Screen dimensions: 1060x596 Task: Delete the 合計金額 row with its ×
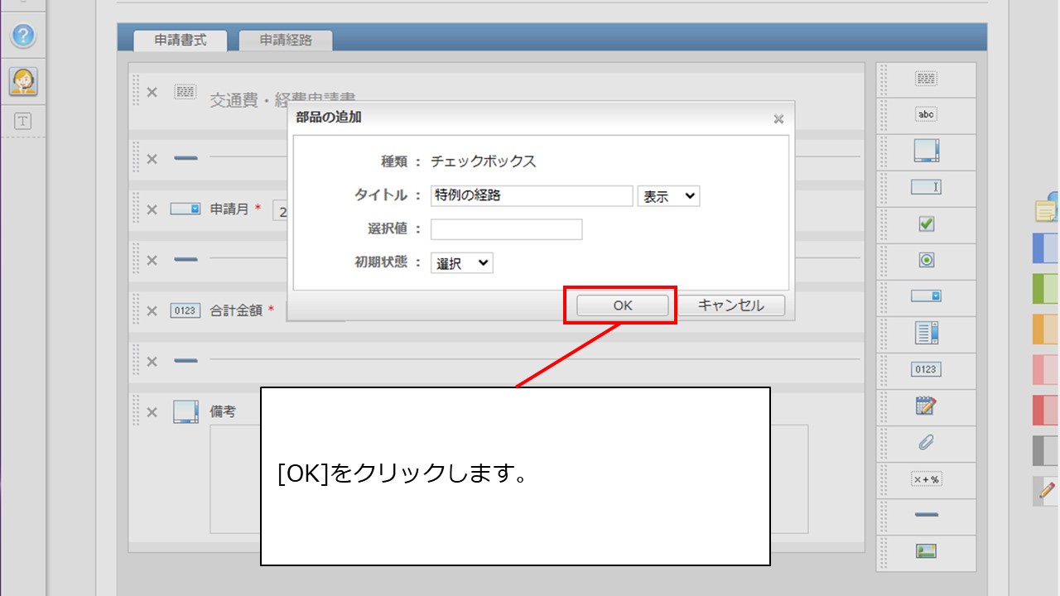click(152, 310)
